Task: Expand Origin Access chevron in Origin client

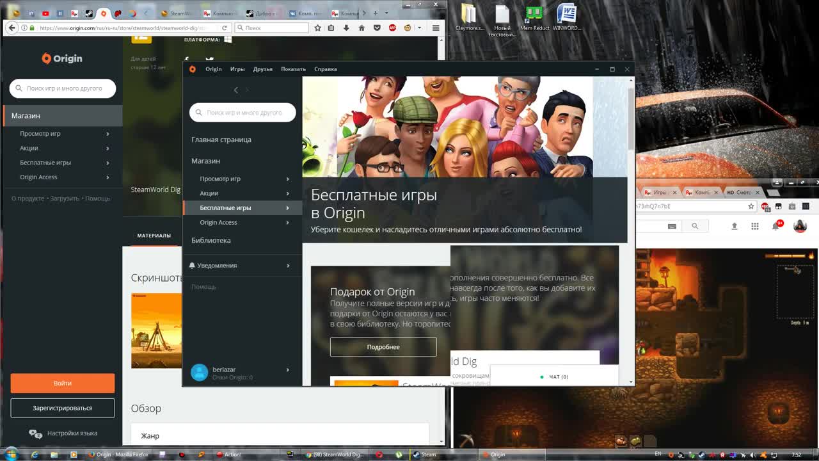Action: [287, 223]
